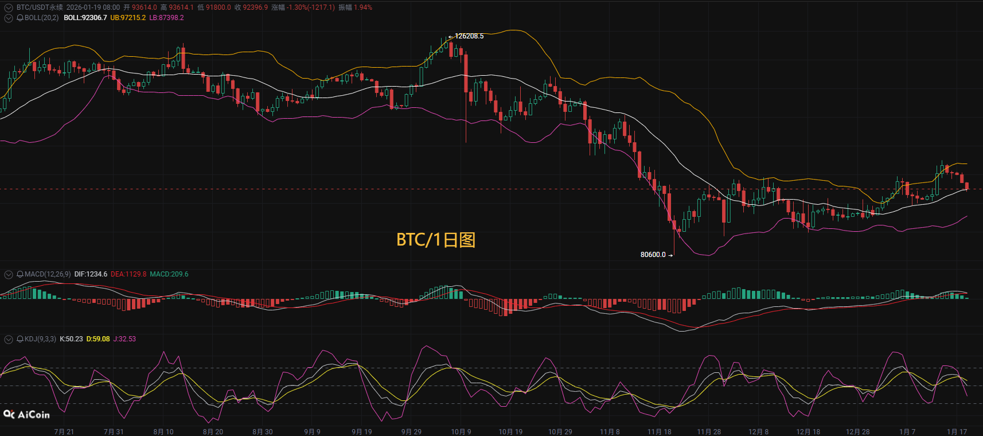This screenshot has height=436, width=983.
Task: Click the 10月 19 date label
Action: 510,431
